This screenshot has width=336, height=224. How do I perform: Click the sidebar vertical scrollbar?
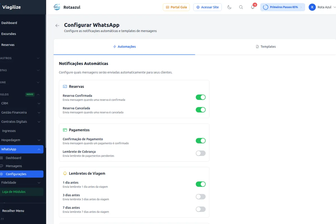[45, 81]
